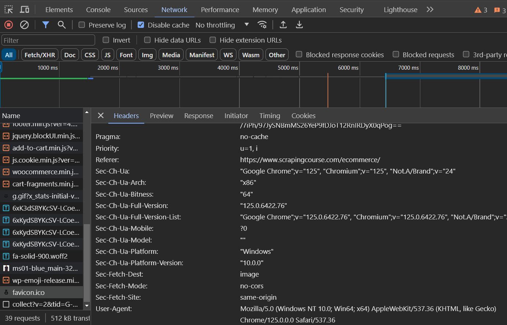Image resolution: width=507 pixels, height=325 pixels.
Task: Select favicon.ico request
Action: click(41, 293)
